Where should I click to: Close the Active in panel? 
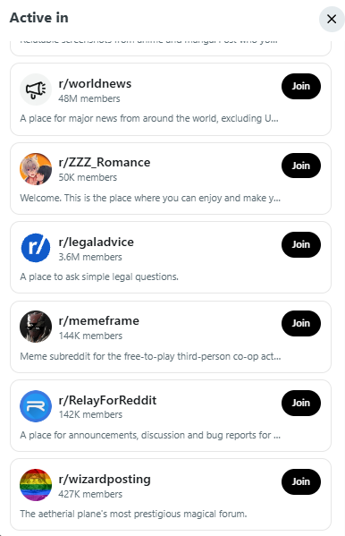pos(332,19)
